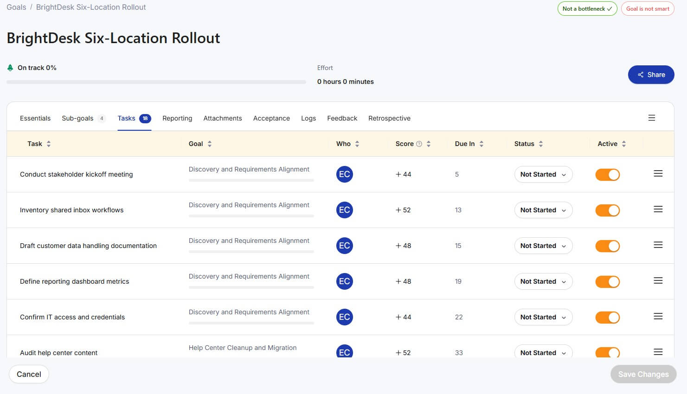Image resolution: width=687 pixels, height=394 pixels.
Task: Click due-in value 33 for Audit row
Action: click(459, 353)
